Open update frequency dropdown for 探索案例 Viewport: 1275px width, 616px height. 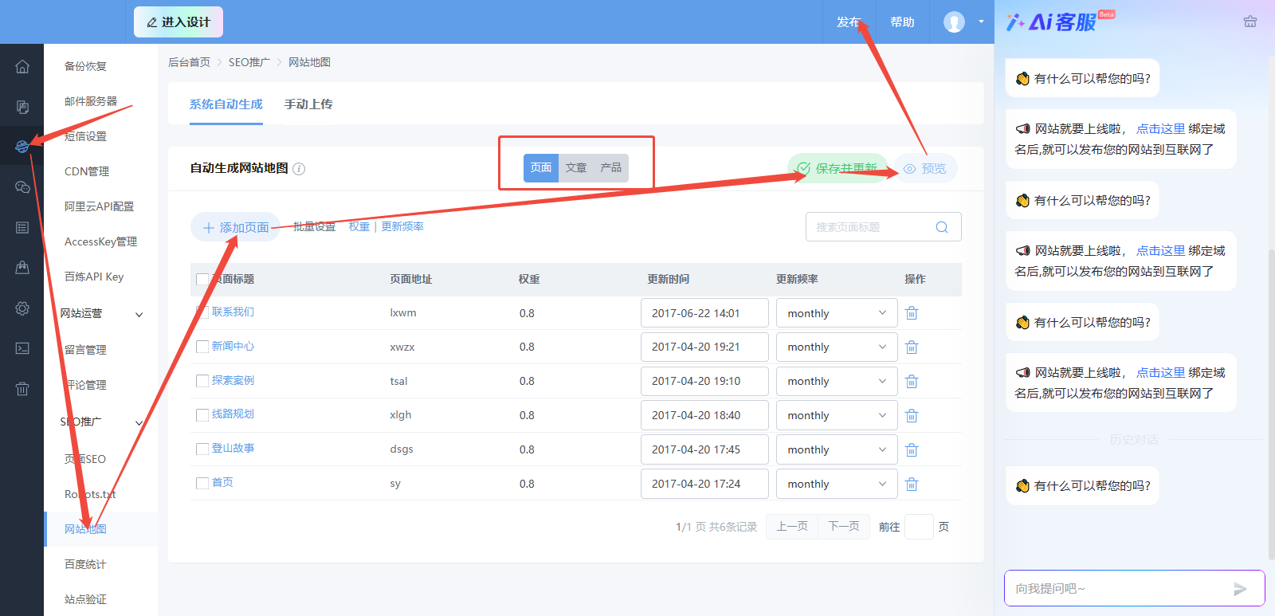click(x=837, y=381)
